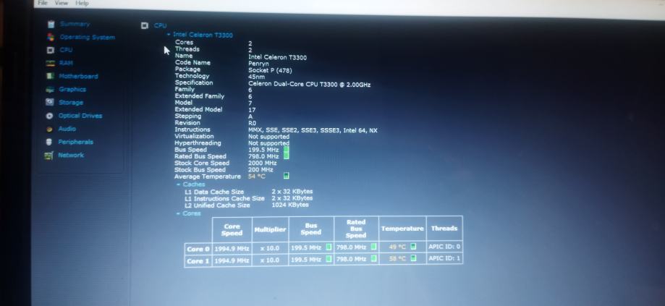Click green icon beside Average Temperature 54 °C
665x306 pixels.
287,176
